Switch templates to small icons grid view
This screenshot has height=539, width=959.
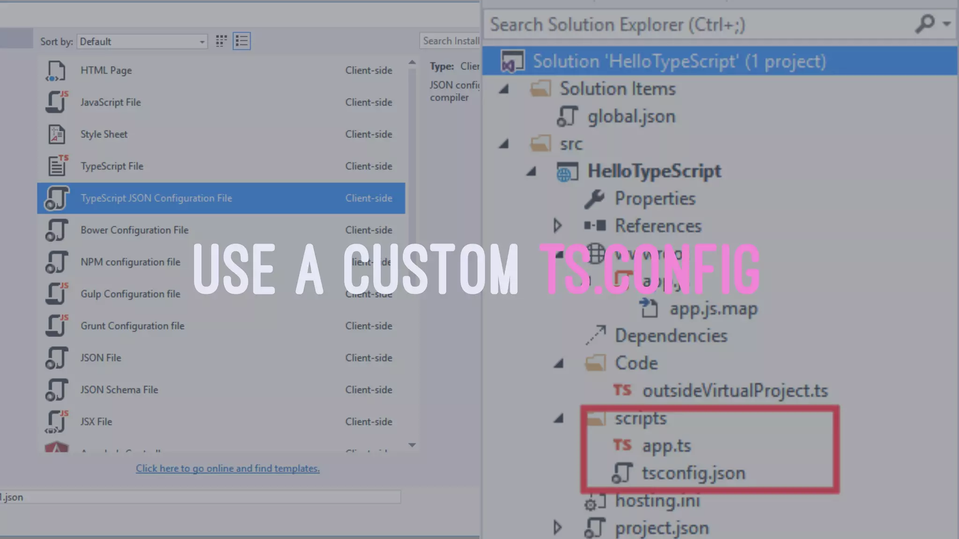[221, 41]
